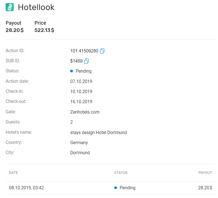Image resolution: width=218 pixels, height=198 pixels.
Task: Click the DATE column header
Action: [13, 172]
